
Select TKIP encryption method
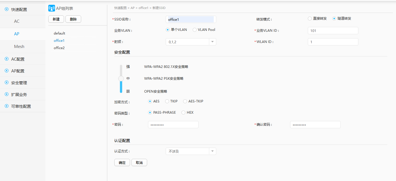[x=167, y=101]
